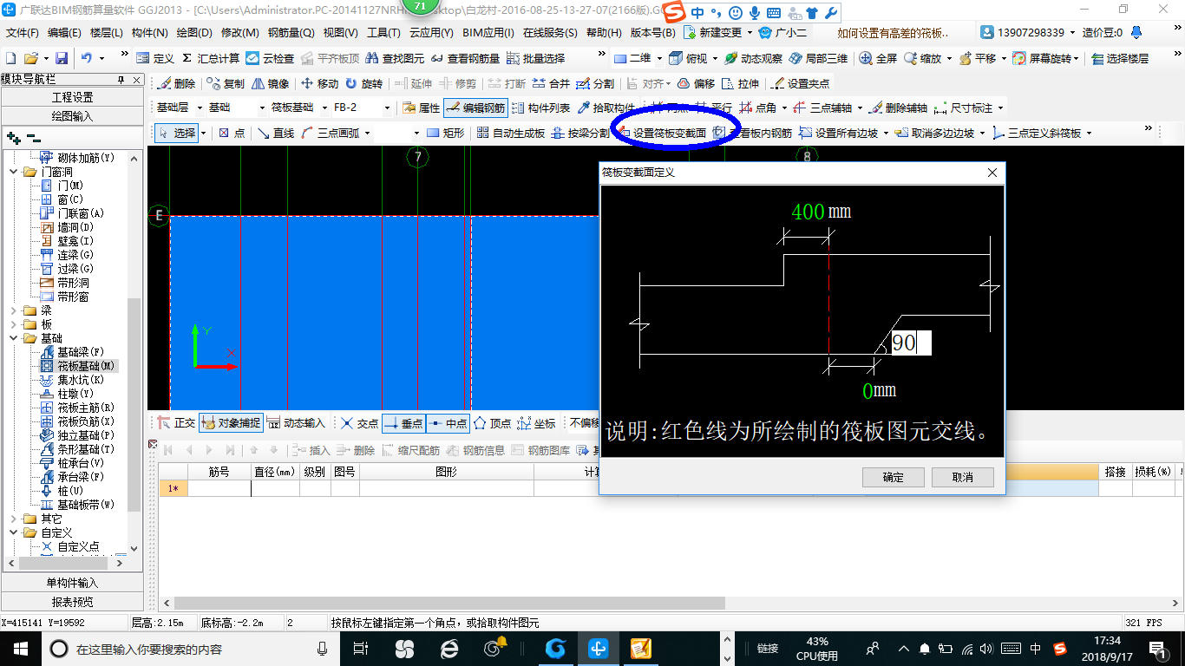Screen dimensions: 1185x666
Task: Click 动态观察 dynamic orbit view
Action: tap(753, 58)
